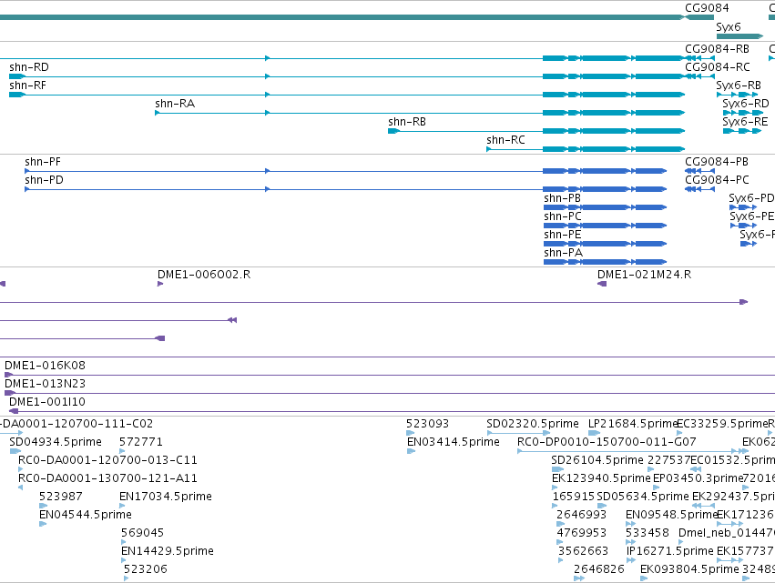Select the CG9084-RB transcript label
This screenshot has height=583, width=775.
click(x=718, y=49)
